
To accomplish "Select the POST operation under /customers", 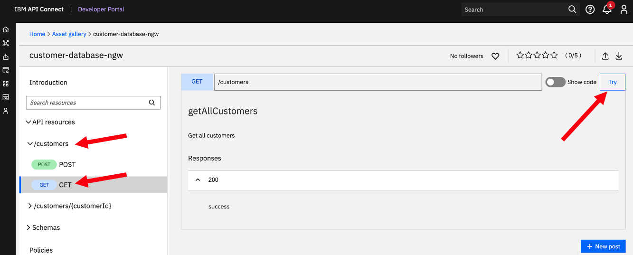I will [x=93, y=164].
